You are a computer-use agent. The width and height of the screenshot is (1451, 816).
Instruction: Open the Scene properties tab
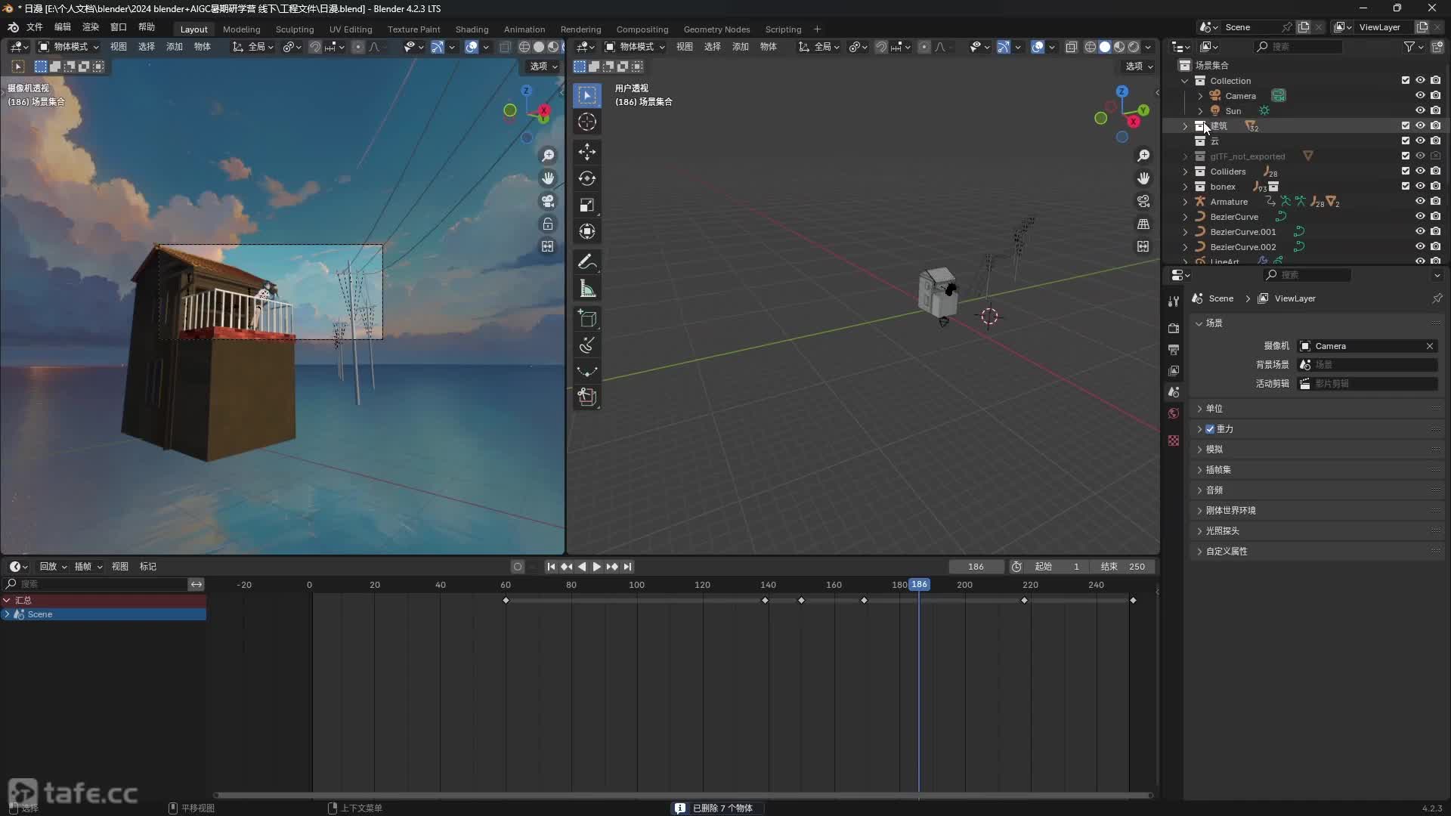click(1174, 392)
